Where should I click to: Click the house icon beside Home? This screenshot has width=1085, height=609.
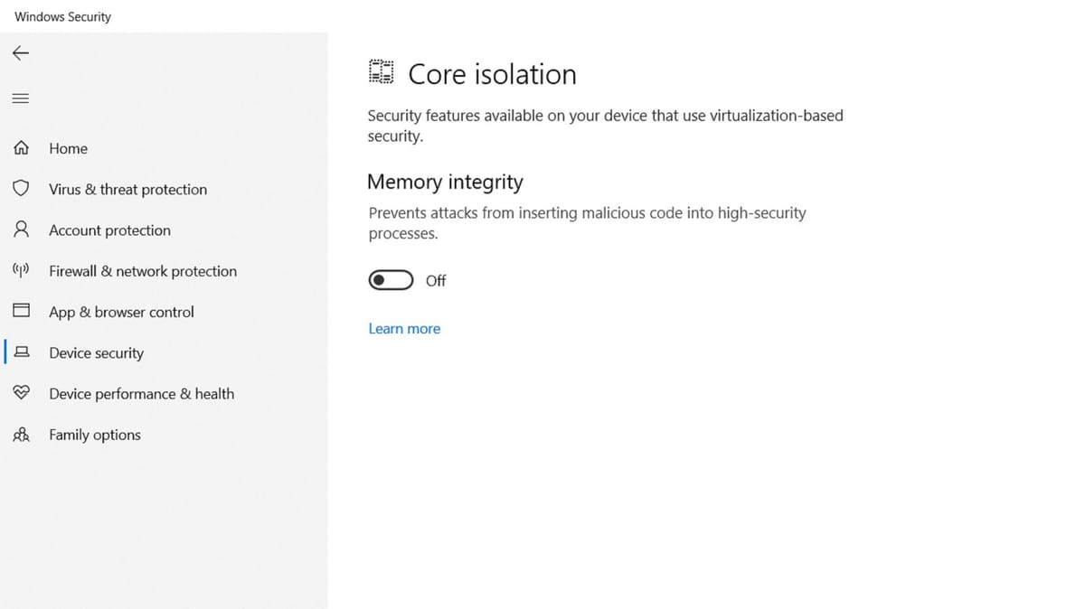(x=21, y=148)
